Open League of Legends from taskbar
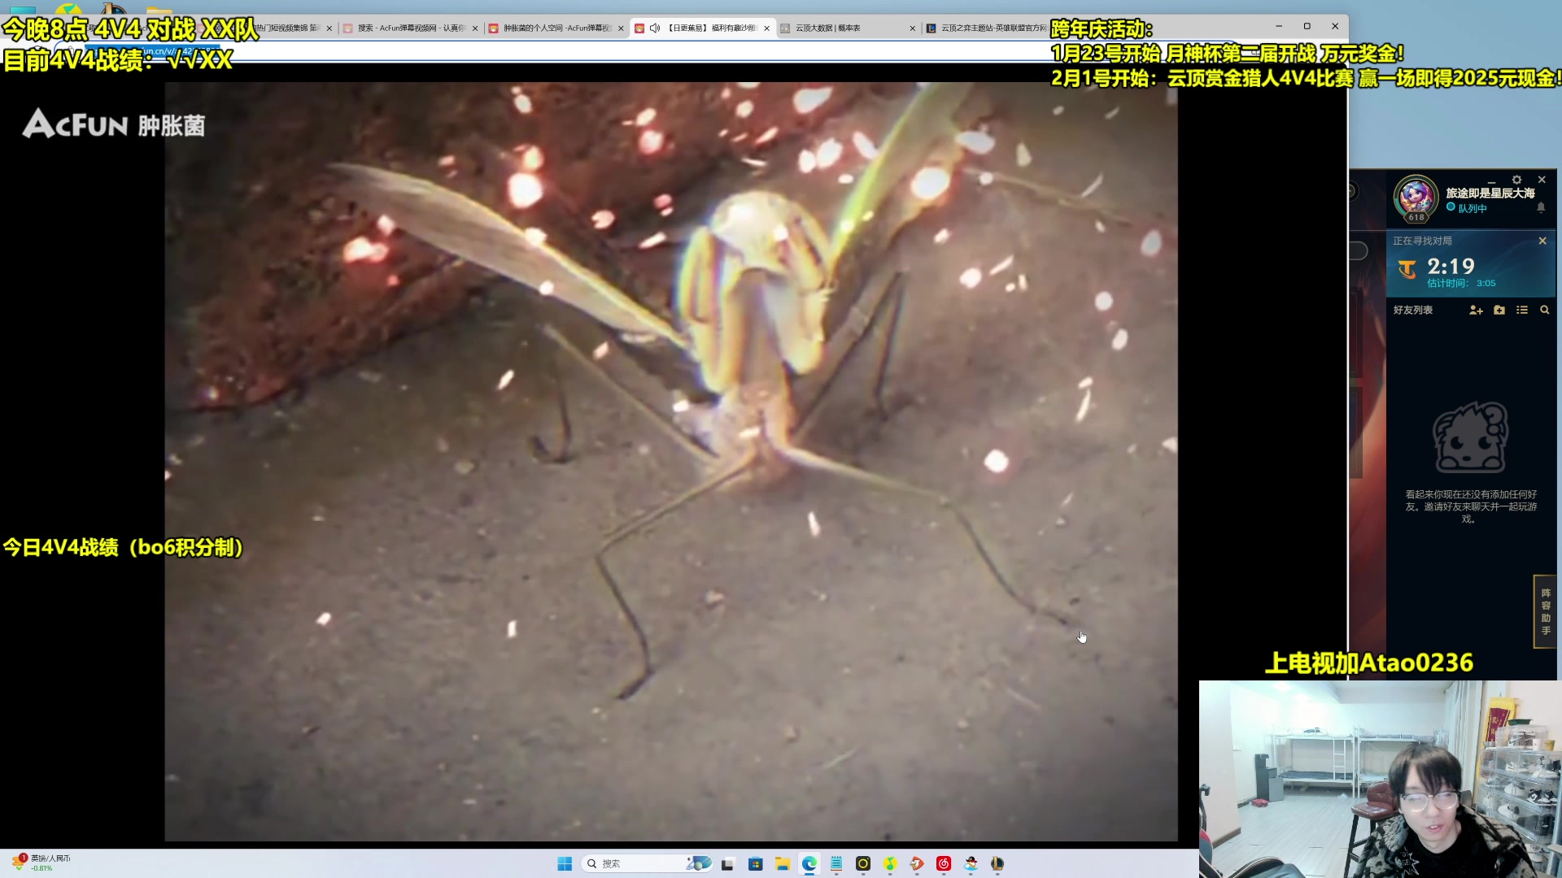 pos(997,863)
